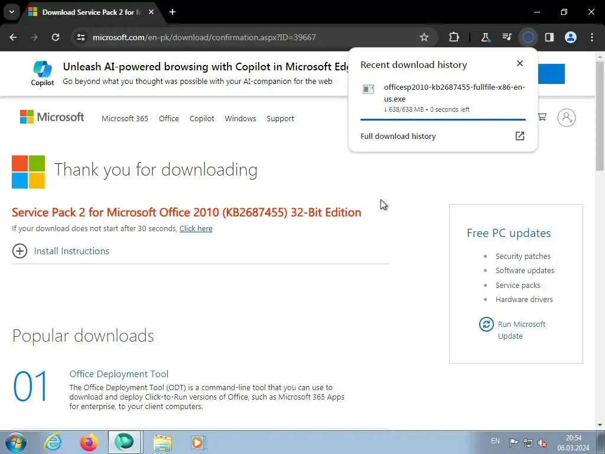This screenshot has height=454, width=605.
Task: Toggle the browser side panel
Action: [x=549, y=37]
